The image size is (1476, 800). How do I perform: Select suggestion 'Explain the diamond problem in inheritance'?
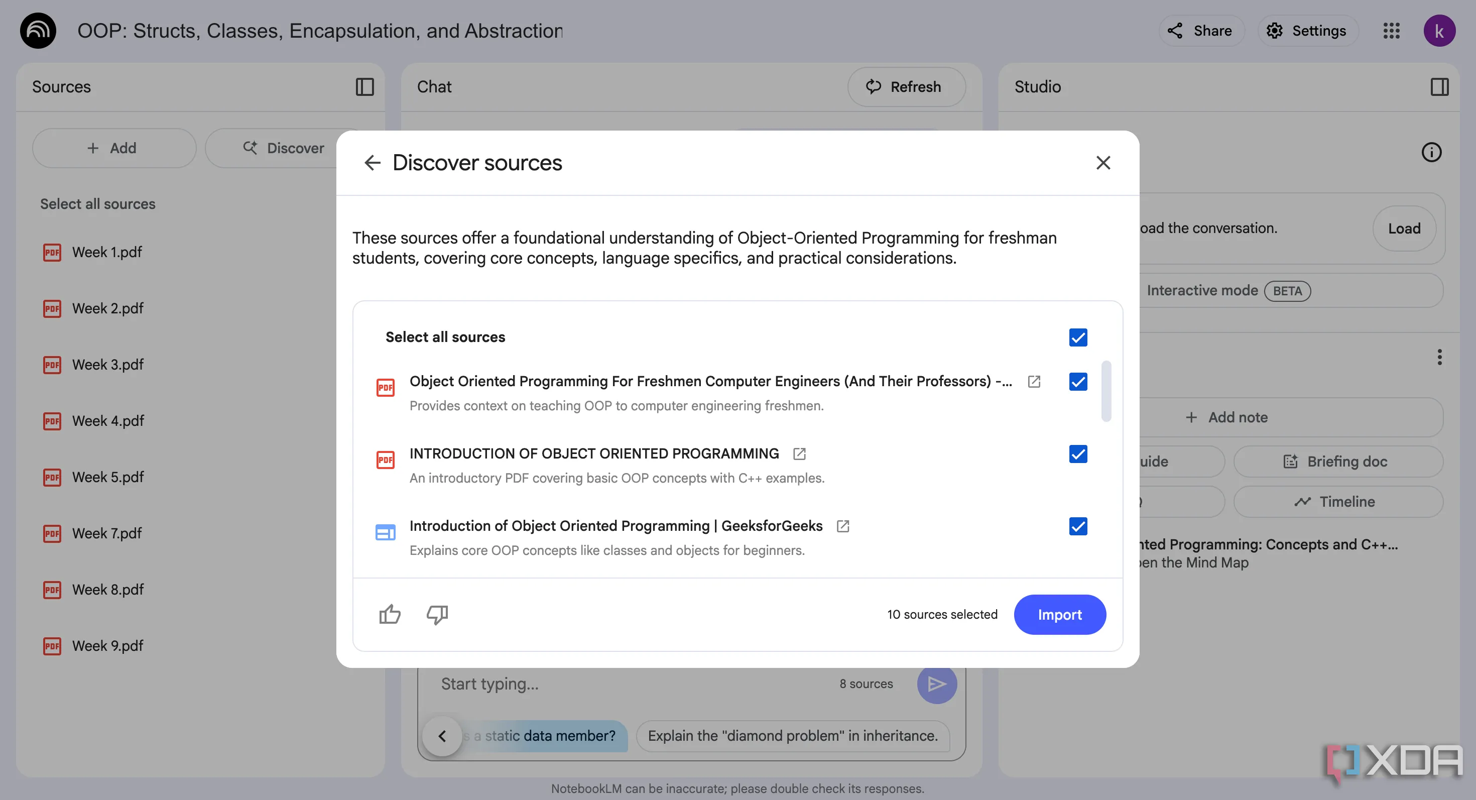(x=792, y=736)
